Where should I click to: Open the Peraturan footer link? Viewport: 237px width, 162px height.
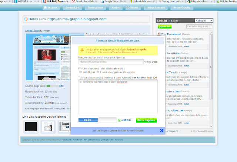pos(77,140)
